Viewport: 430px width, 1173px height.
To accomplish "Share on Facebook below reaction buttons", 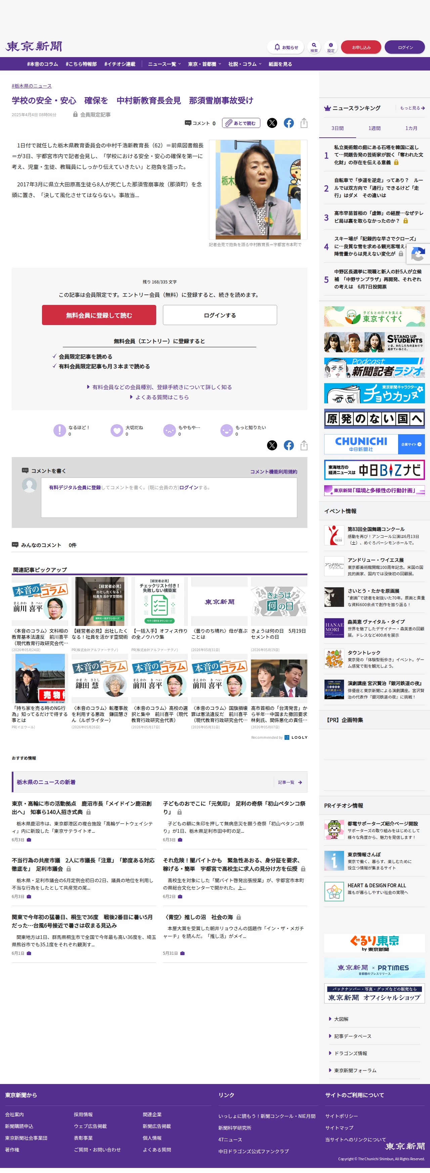I will (289, 445).
